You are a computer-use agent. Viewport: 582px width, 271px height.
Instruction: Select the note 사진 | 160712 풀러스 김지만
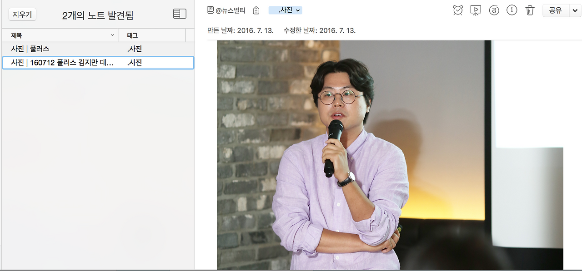98,63
